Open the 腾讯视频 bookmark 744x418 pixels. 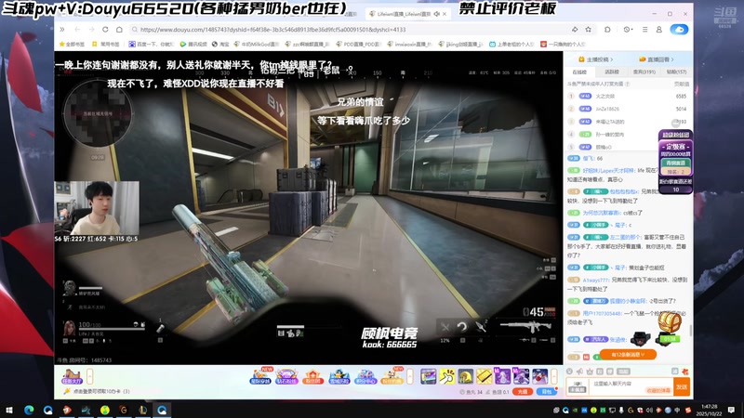(193, 44)
